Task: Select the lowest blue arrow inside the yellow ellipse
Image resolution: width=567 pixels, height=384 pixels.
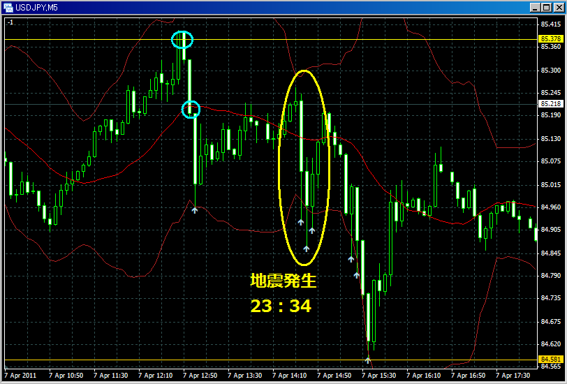Action: click(x=307, y=248)
